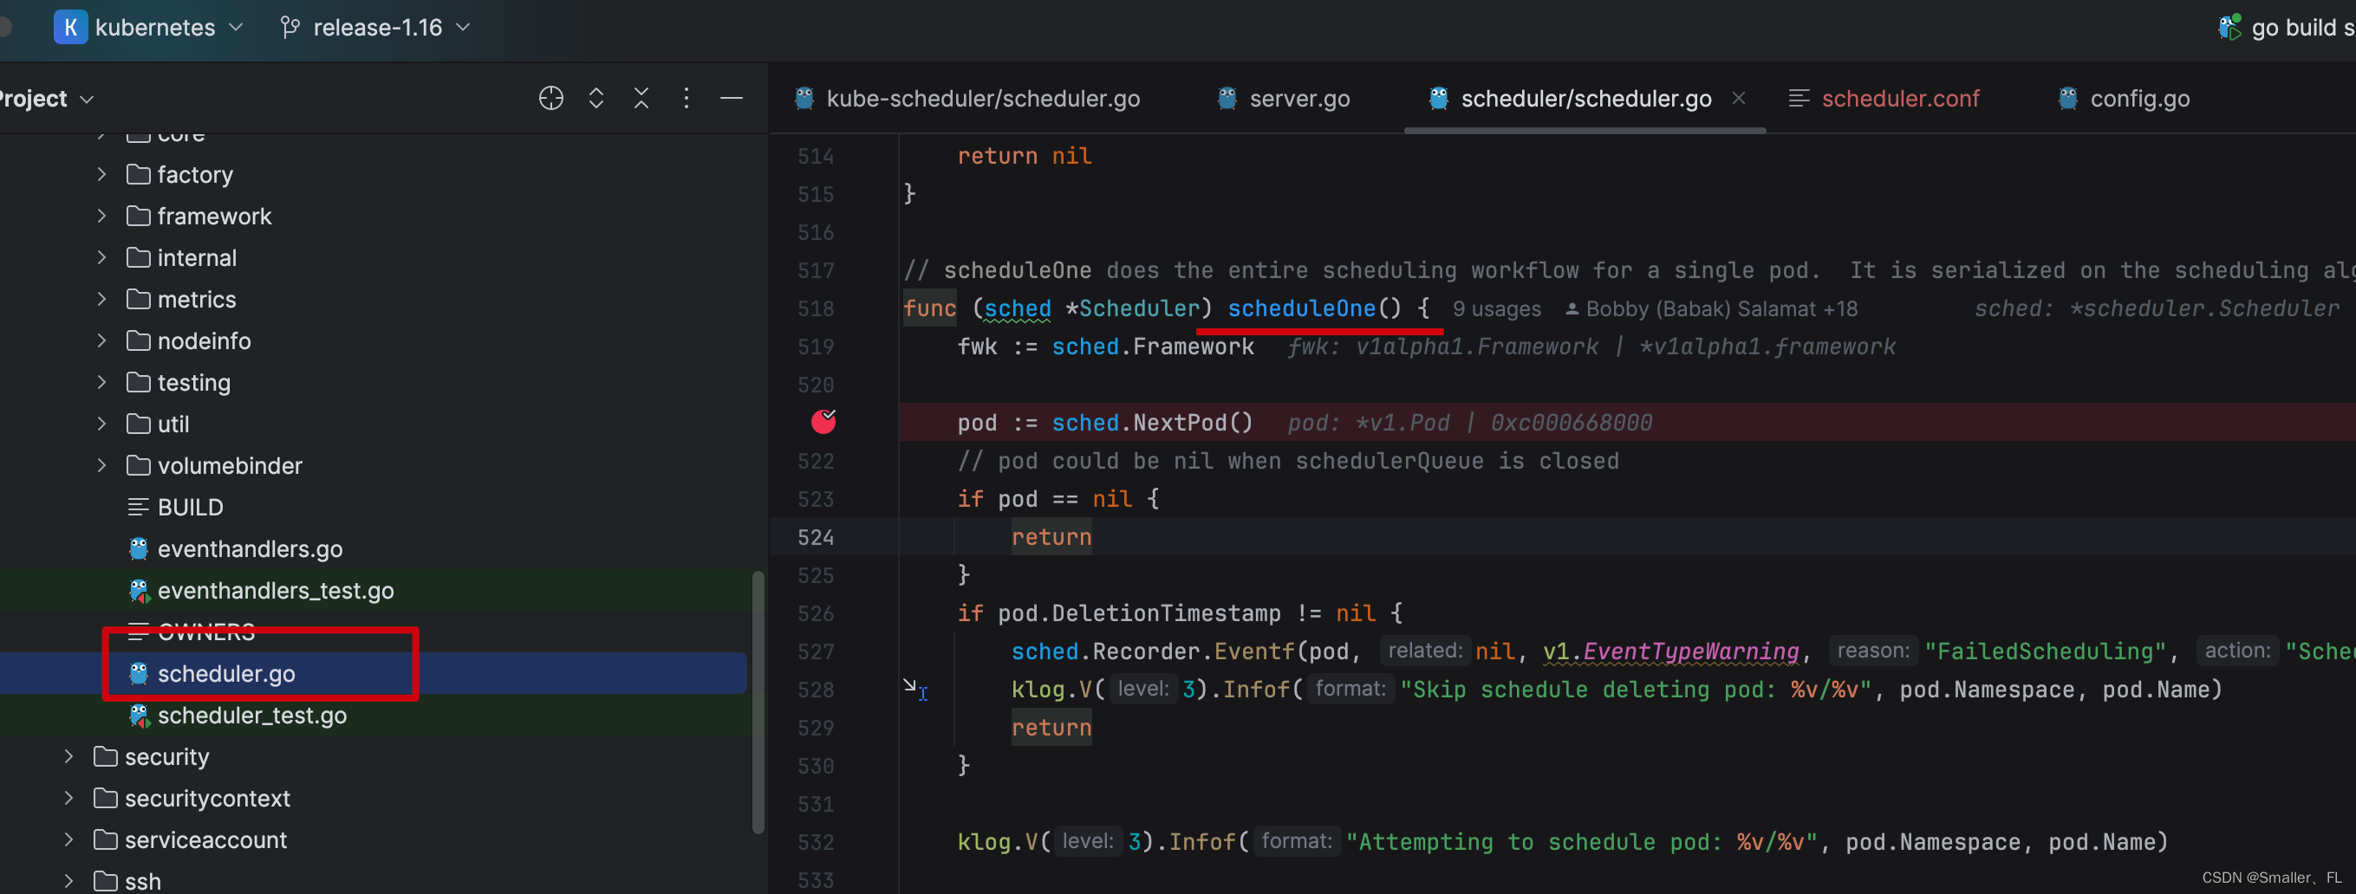The height and width of the screenshot is (894, 2356).
Task: Click gopher icon of scheduler_test.go
Action: [138, 715]
